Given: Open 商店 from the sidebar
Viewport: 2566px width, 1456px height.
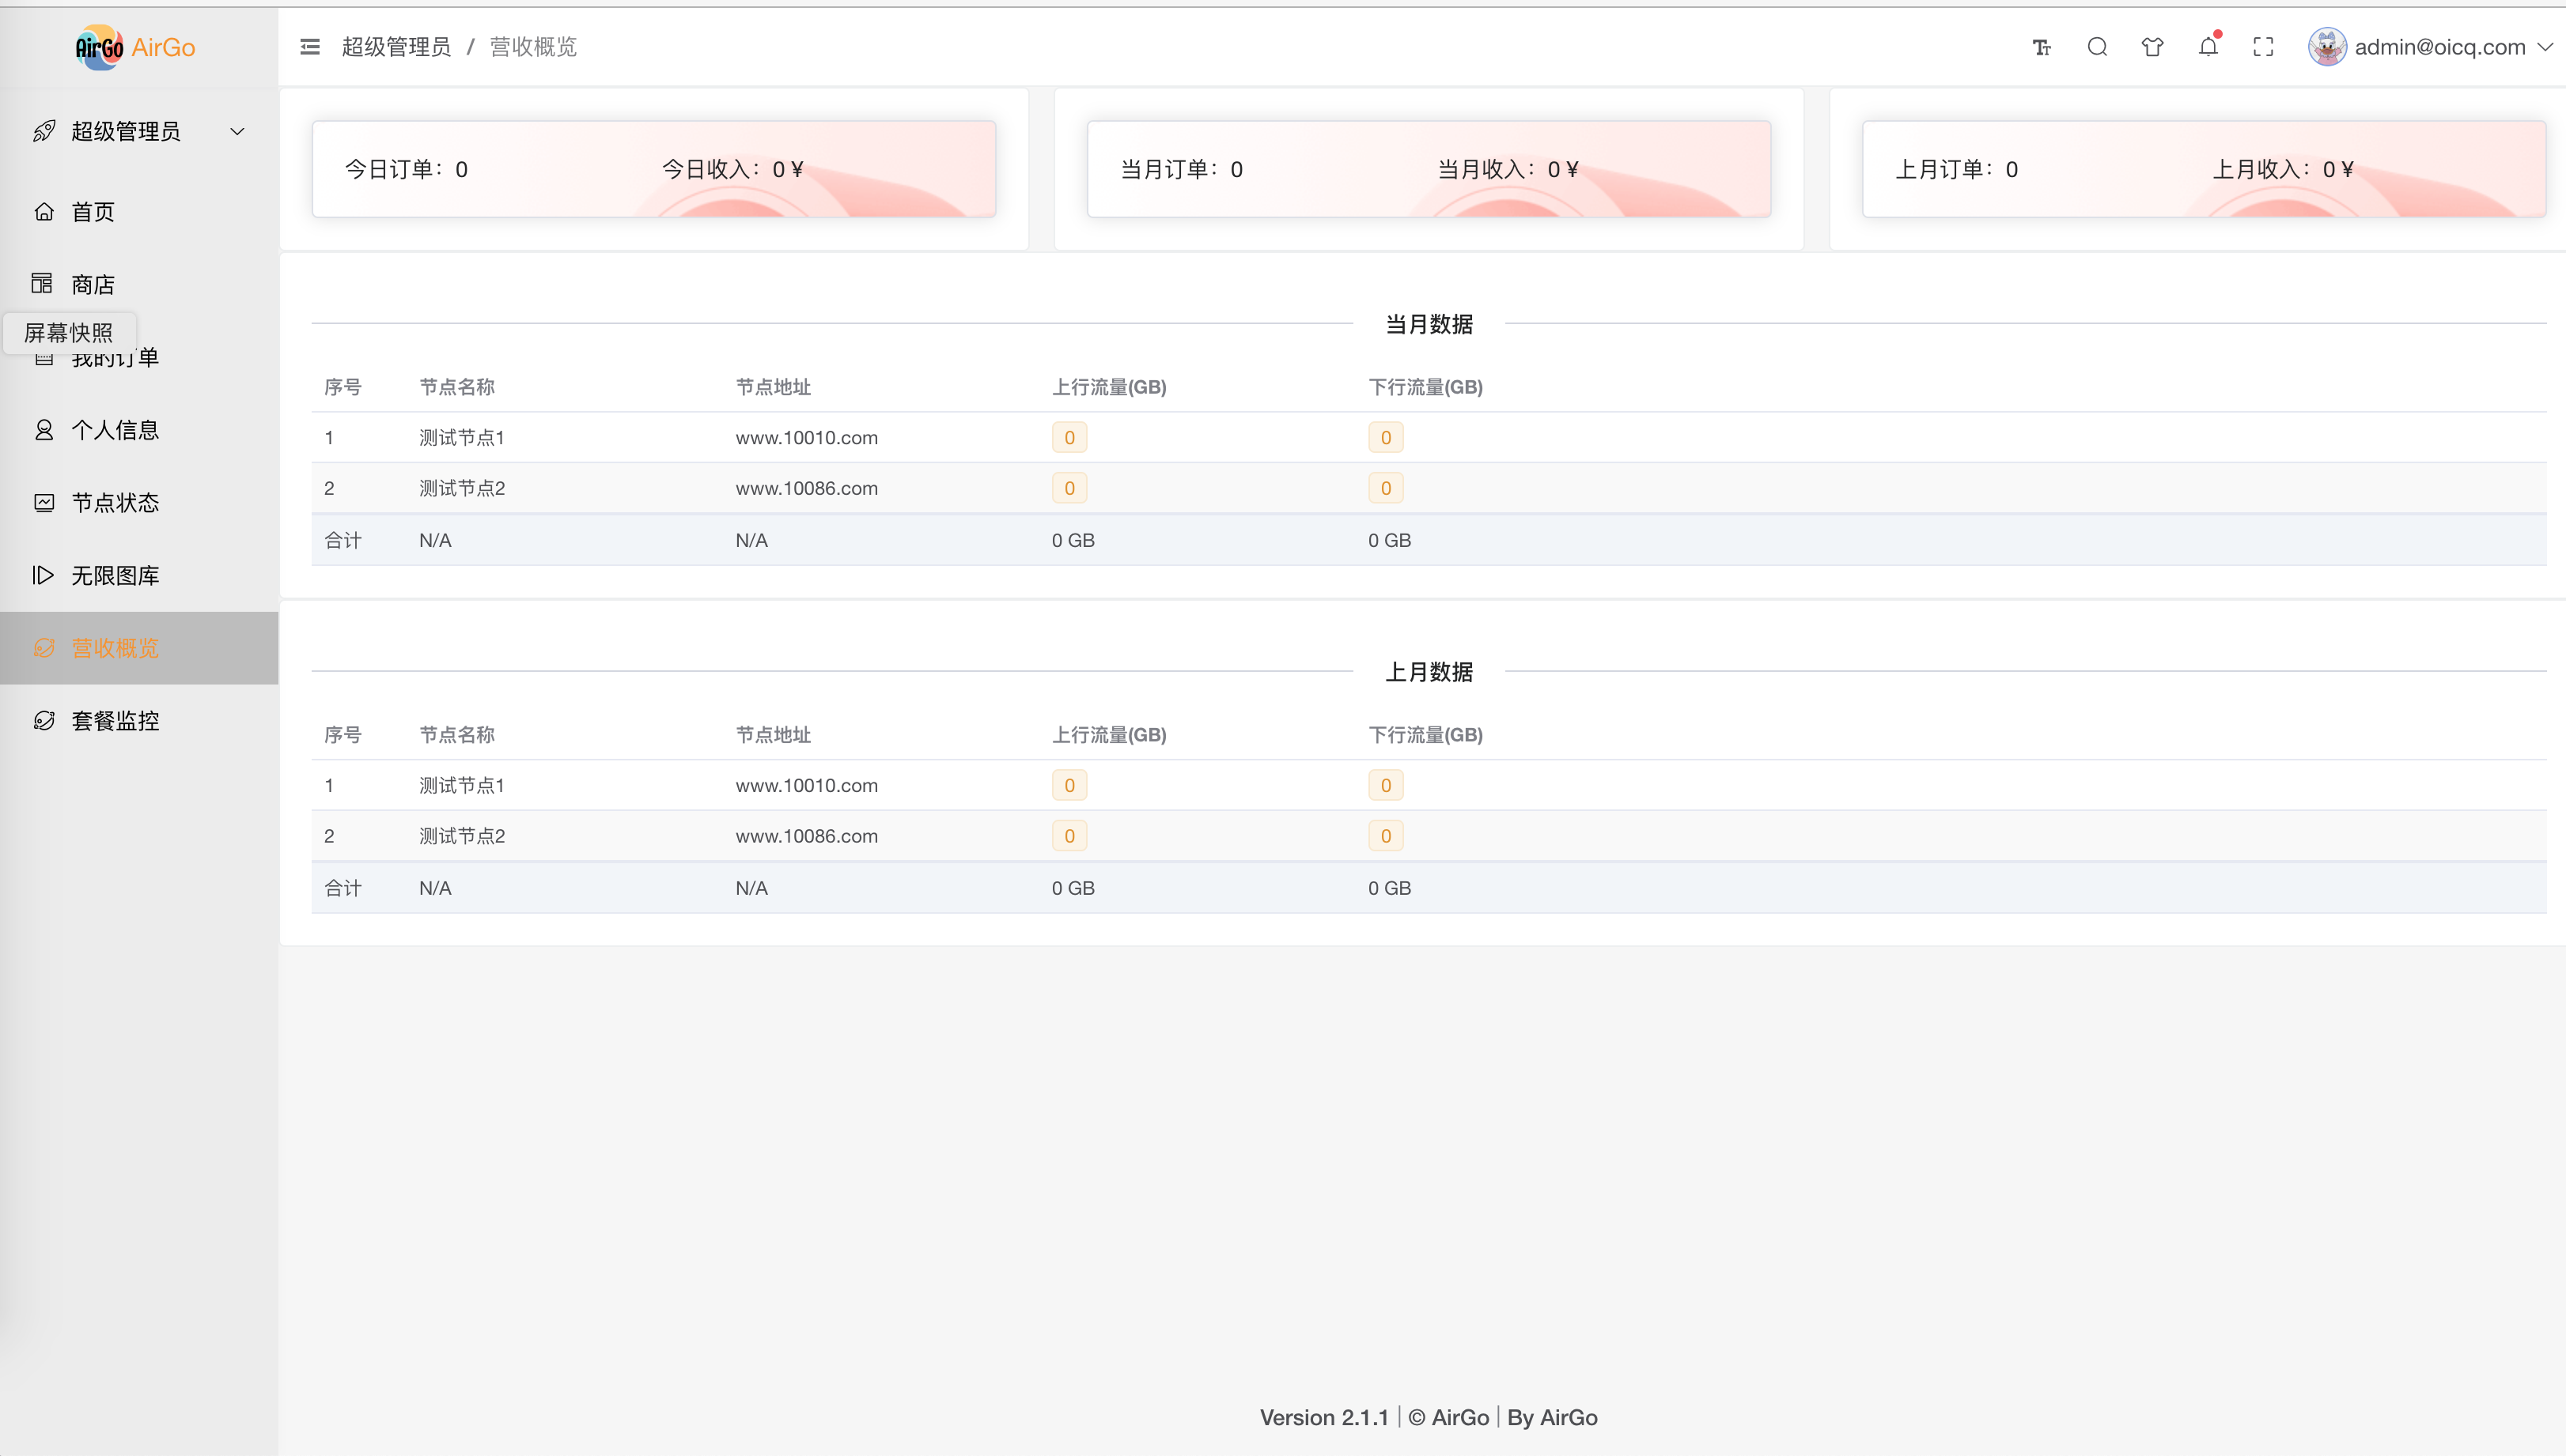Looking at the screenshot, I should point(93,284).
